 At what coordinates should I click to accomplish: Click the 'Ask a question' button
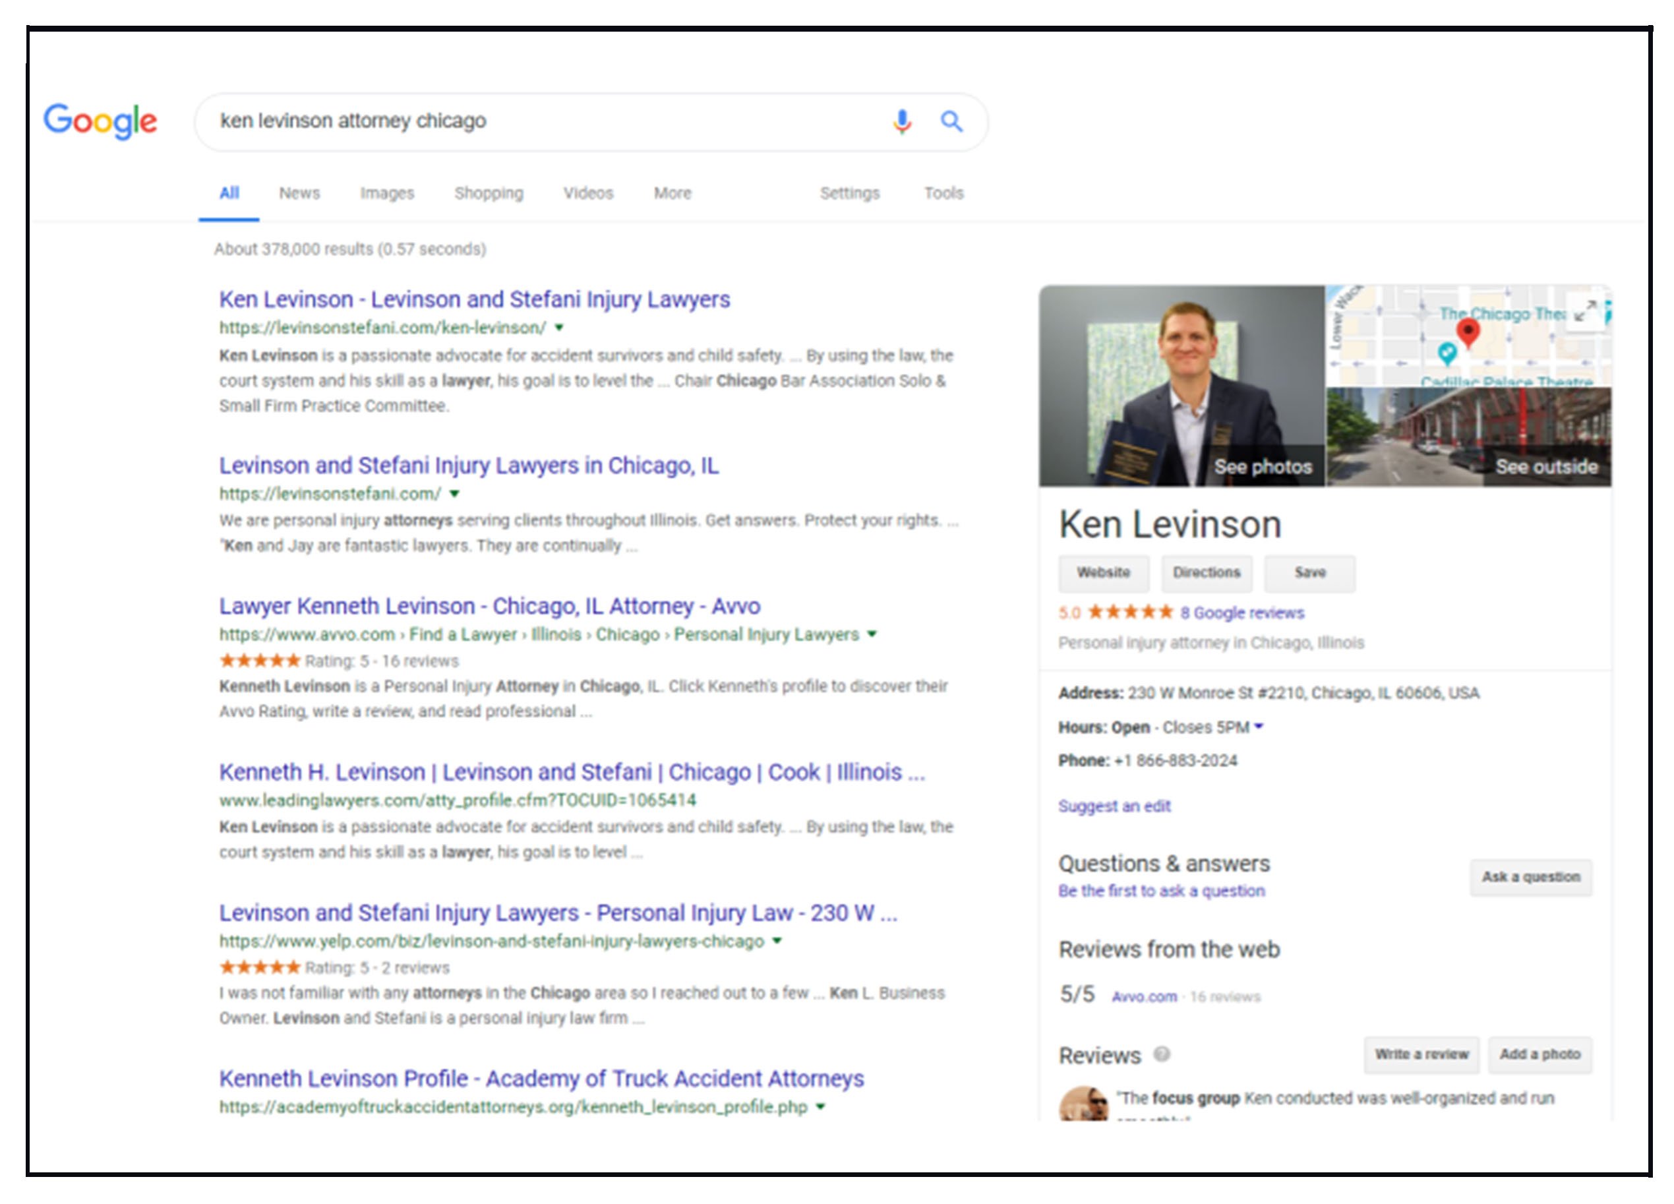point(1534,875)
